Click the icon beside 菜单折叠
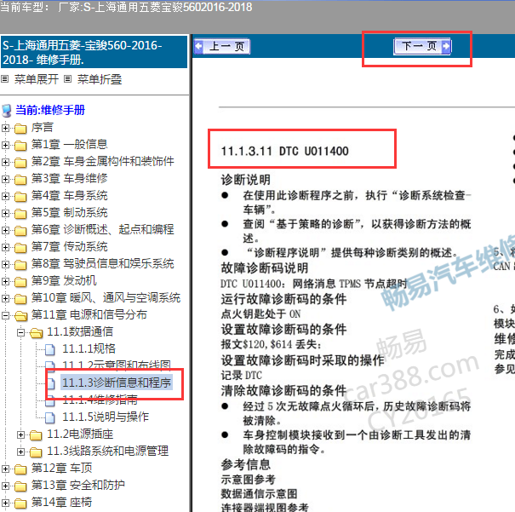Image resolution: width=515 pixels, height=512 pixels. click(x=67, y=79)
